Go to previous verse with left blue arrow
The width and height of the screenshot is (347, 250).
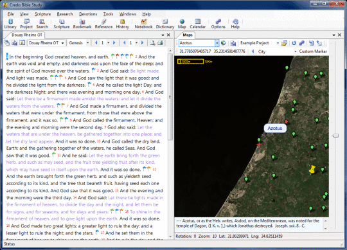click(x=125, y=42)
